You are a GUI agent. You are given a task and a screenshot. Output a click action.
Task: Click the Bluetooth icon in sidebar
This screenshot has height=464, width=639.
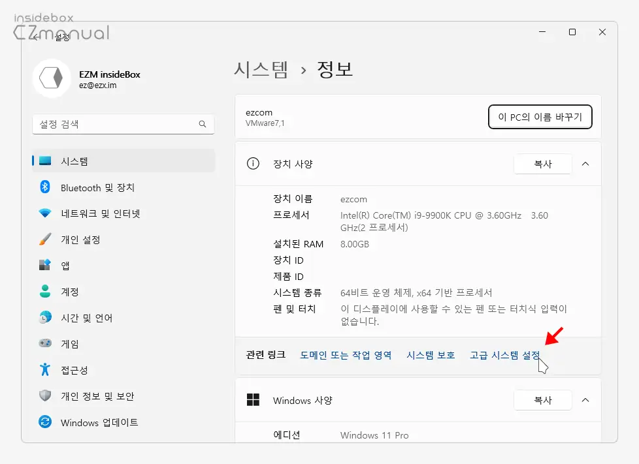(x=45, y=187)
